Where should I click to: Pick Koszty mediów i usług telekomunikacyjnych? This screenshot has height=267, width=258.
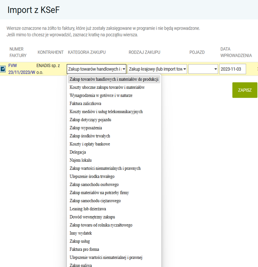tap(106, 112)
